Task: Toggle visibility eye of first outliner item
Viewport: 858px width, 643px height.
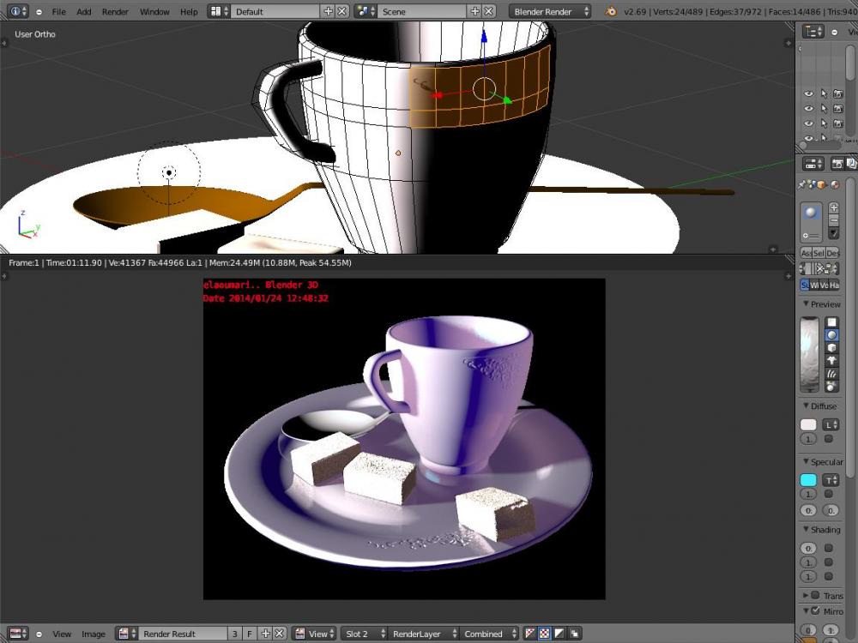Action: (808, 94)
